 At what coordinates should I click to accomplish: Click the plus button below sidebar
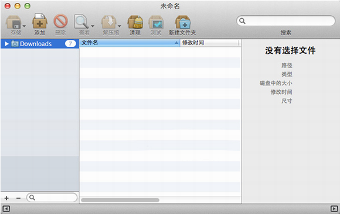point(6,198)
